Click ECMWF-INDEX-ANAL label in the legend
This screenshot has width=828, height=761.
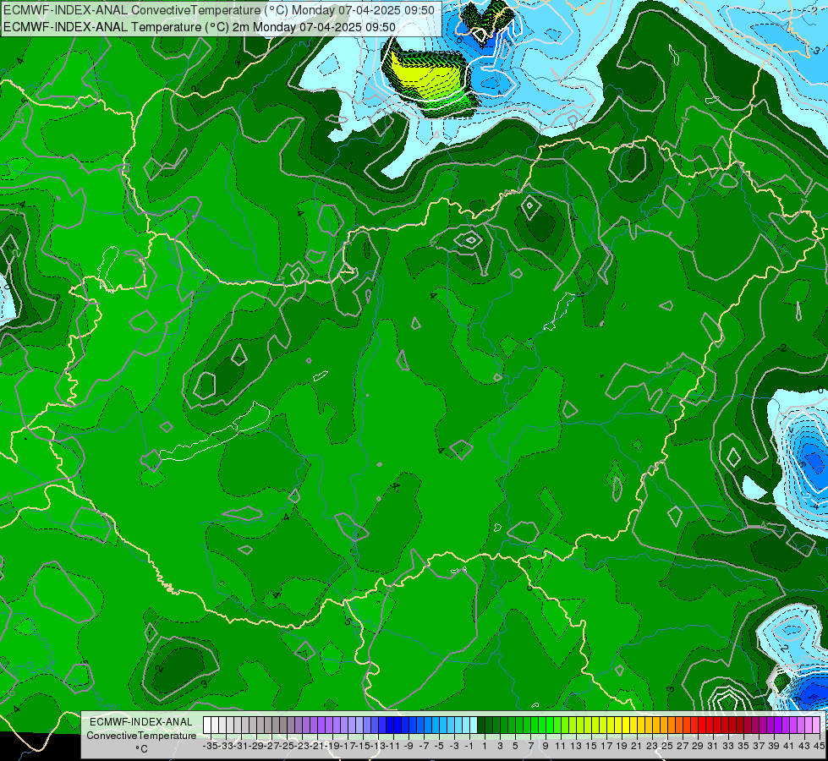click(x=141, y=722)
